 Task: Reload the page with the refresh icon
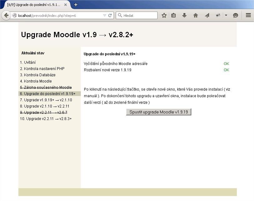[110, 15]
